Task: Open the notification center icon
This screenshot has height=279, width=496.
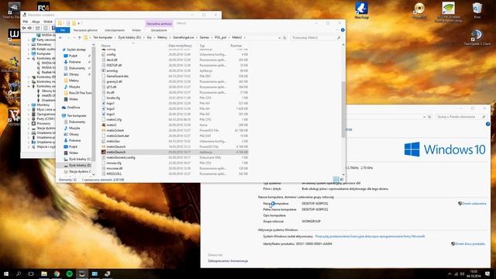Action: tap(487, 274)
